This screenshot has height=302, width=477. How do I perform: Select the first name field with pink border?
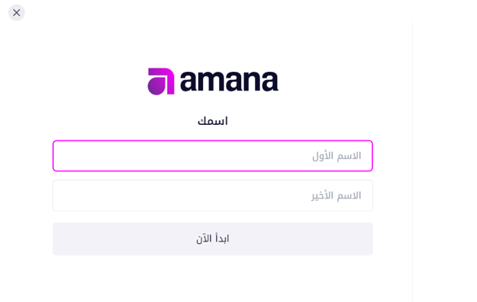[213, 156]
